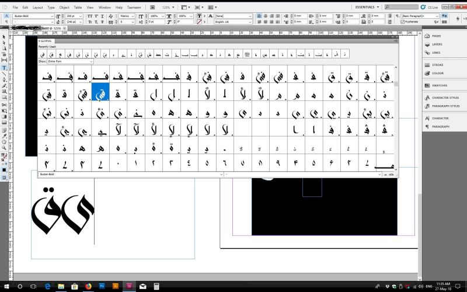This screenshot has height=292, width=467.
Task: Open the leading dropdown
Action: [81, 22]
